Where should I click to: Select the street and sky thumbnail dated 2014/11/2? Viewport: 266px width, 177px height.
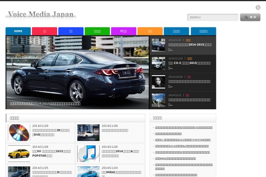[158, 100]
